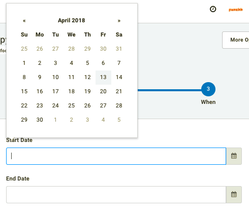
Task: Choose April 20 on the calendar
Action: [103, 91]
